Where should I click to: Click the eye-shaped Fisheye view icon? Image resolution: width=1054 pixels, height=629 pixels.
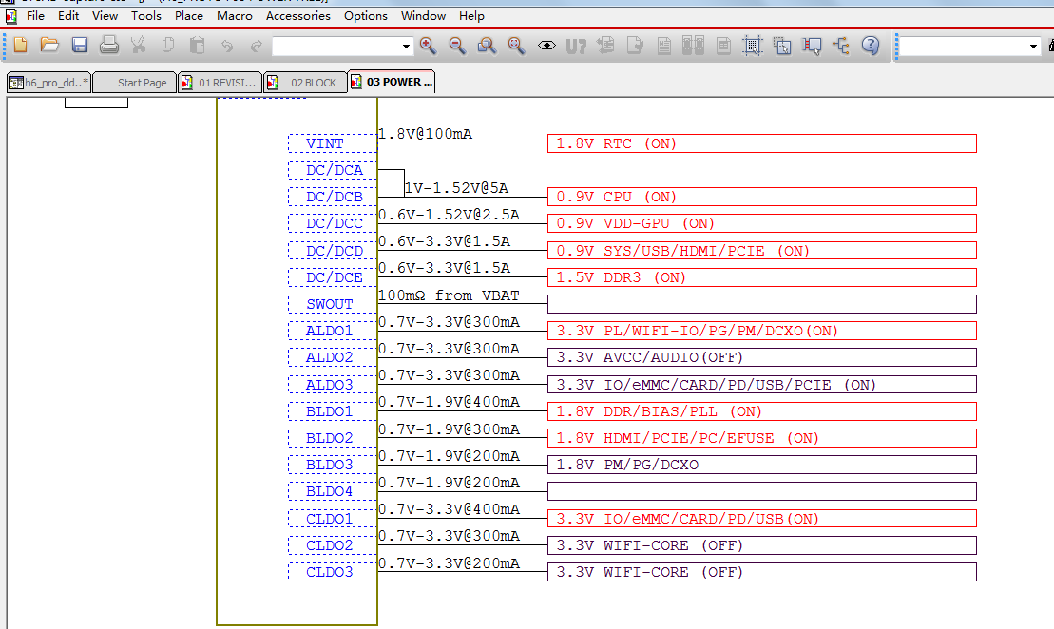coord(546,45)
